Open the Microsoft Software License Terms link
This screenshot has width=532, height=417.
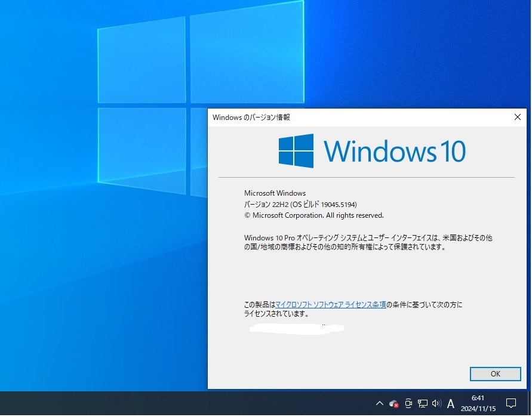(330, 304)
